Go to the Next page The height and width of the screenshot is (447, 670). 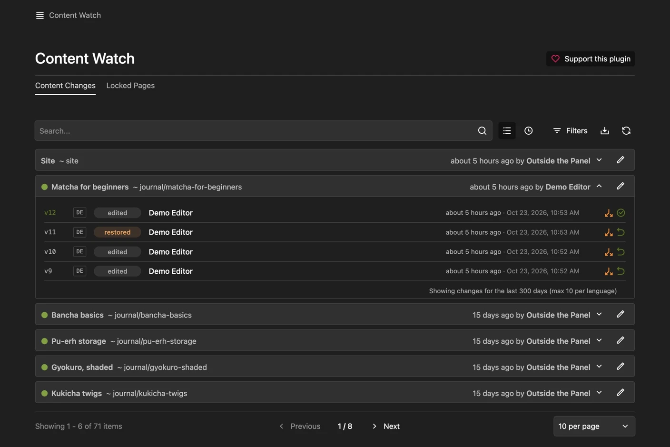386,426
